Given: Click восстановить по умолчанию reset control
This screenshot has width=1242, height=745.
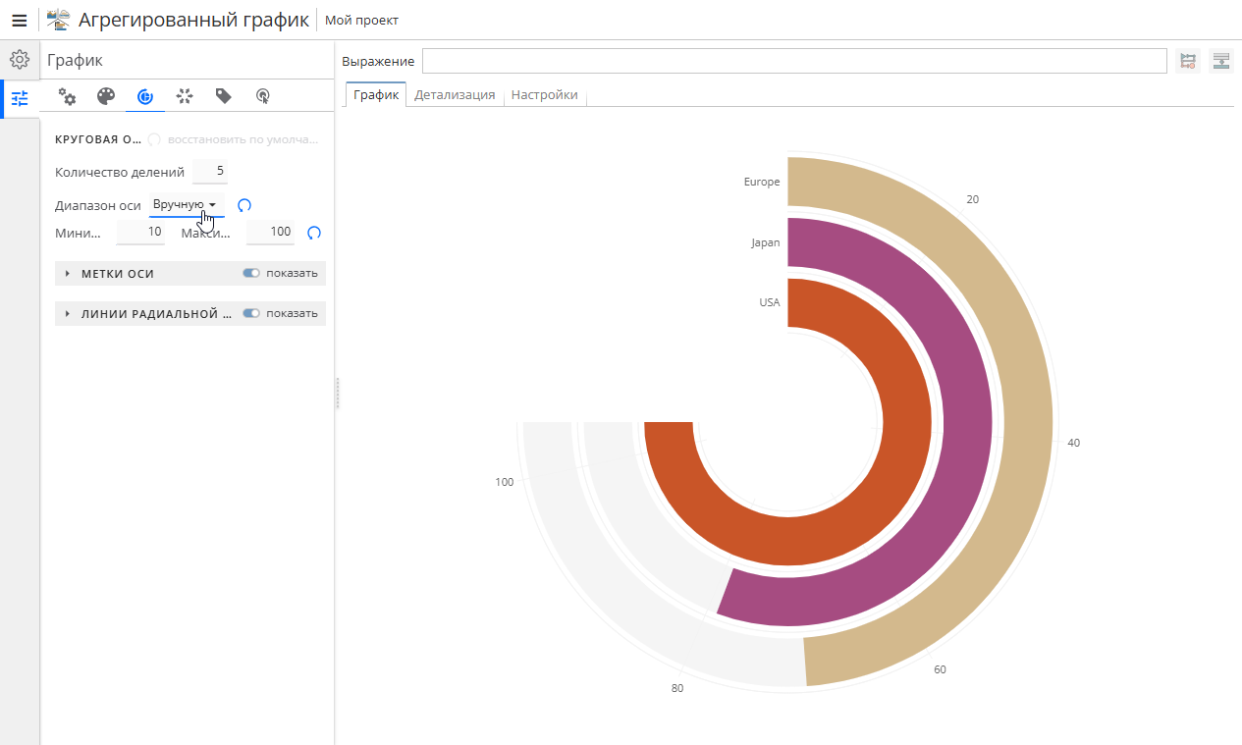Looking at the screenshot, I should (154, 139).
